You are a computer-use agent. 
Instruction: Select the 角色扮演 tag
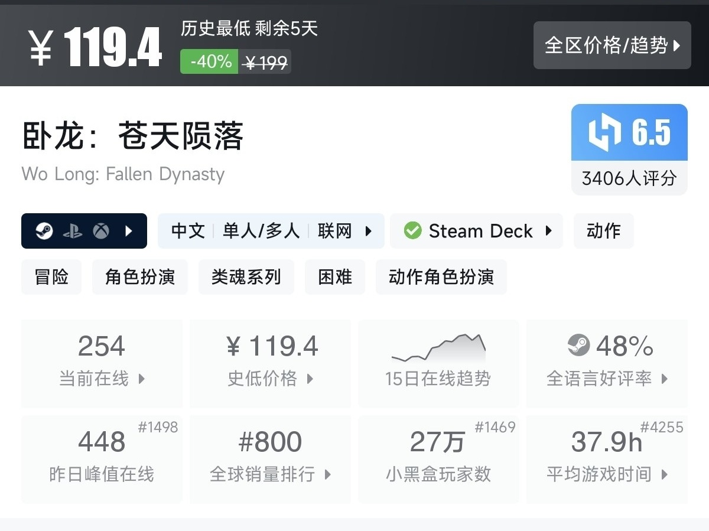coord(140,276)
